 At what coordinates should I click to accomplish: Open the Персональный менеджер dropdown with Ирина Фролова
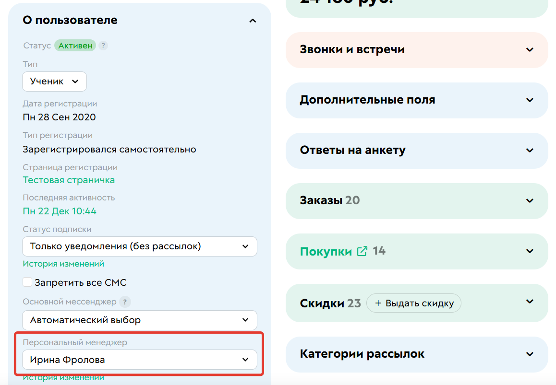click(140, 359)
